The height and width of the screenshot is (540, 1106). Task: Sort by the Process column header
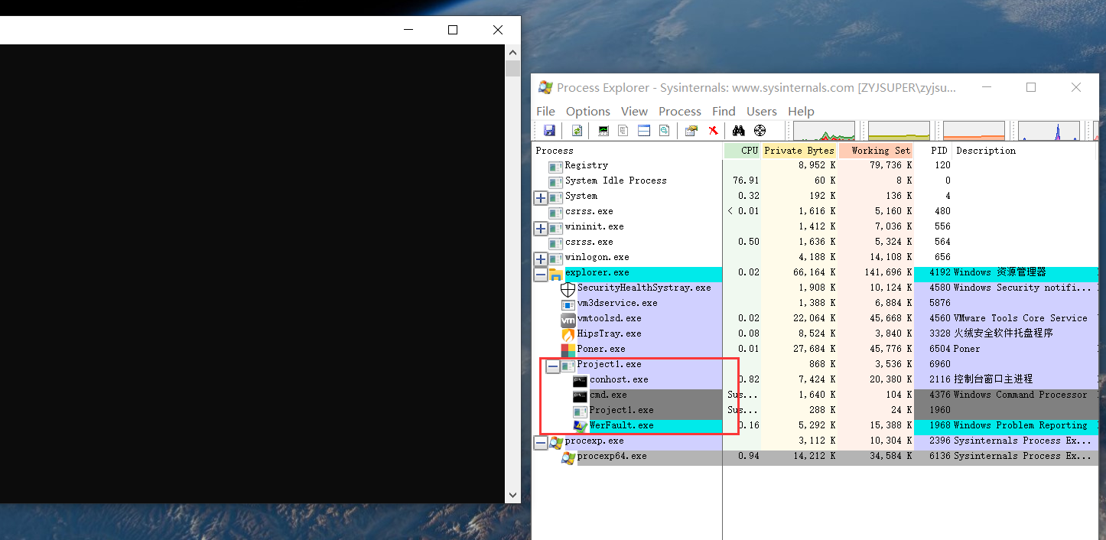[627, 151]
